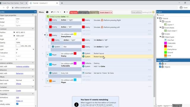Collapse the Enemy collision sub-events arrow

pos(45,35)
